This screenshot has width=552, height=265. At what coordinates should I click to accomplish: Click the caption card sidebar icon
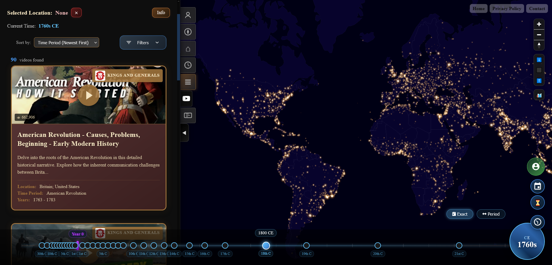[x=188, y=115]
